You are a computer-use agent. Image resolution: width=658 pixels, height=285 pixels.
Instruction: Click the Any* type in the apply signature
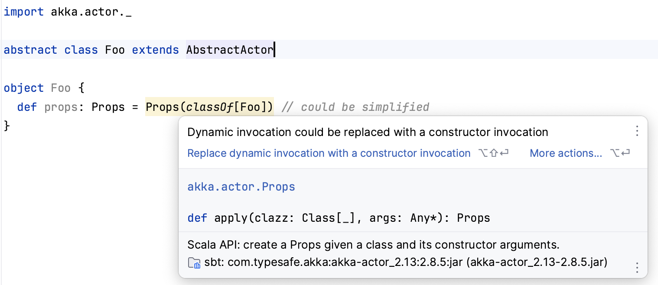click(424, 217)
